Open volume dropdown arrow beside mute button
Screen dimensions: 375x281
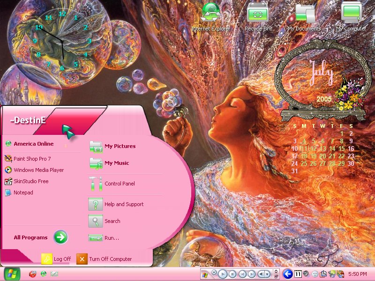click(268, 274)
